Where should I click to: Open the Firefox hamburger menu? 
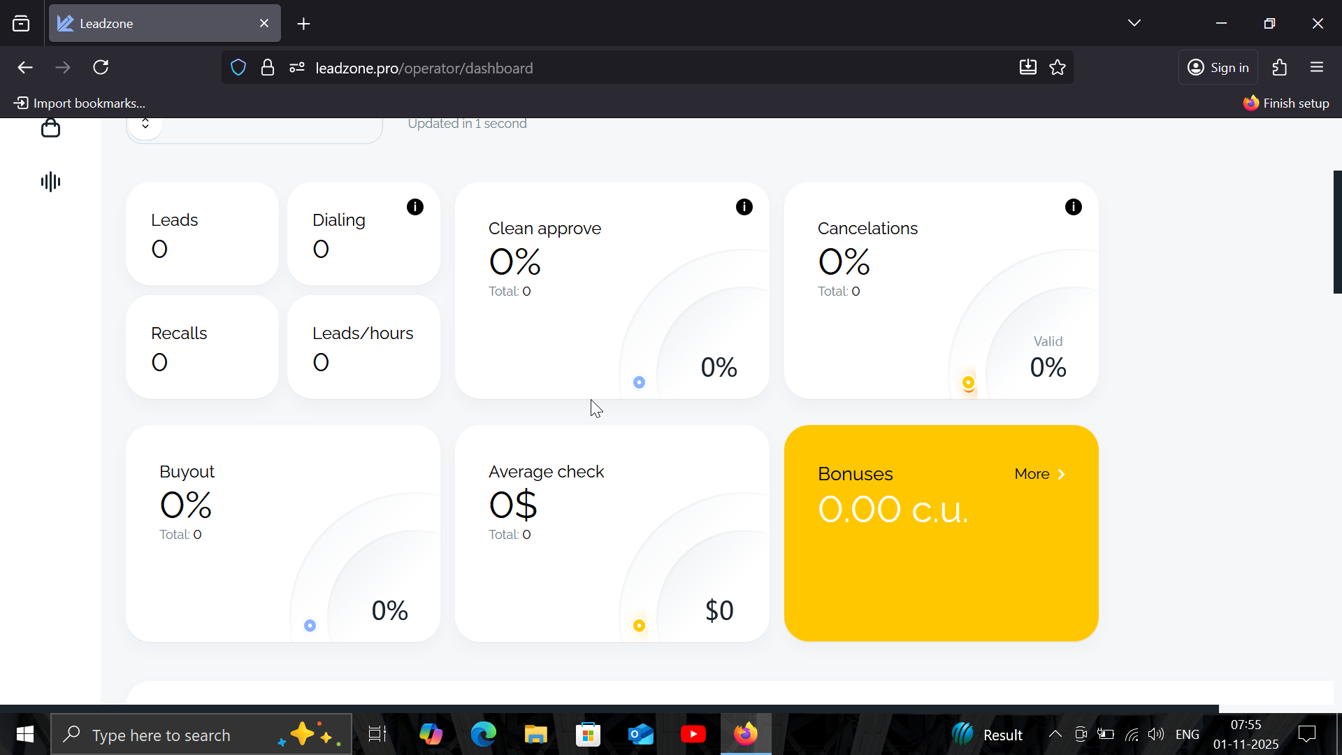coord(1317,68)
